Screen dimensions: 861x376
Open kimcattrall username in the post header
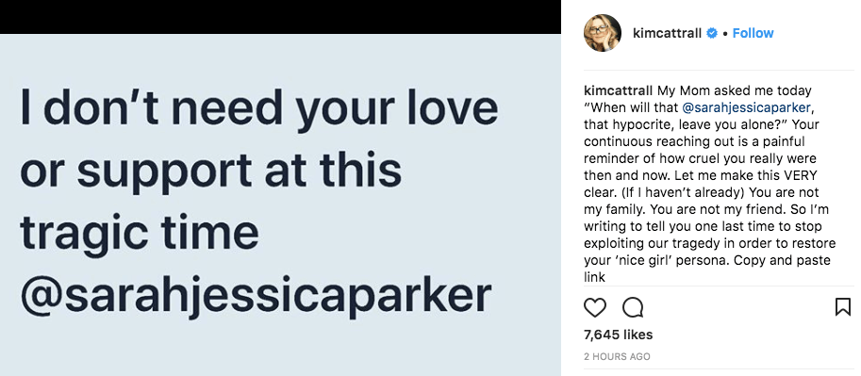click(x=667, y=34)
